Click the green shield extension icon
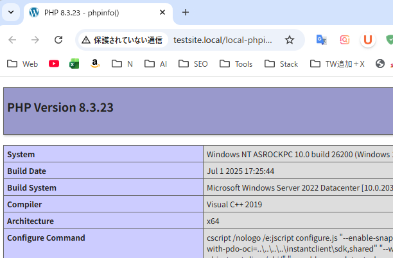 pyautogui.click(x=389, y=40)
